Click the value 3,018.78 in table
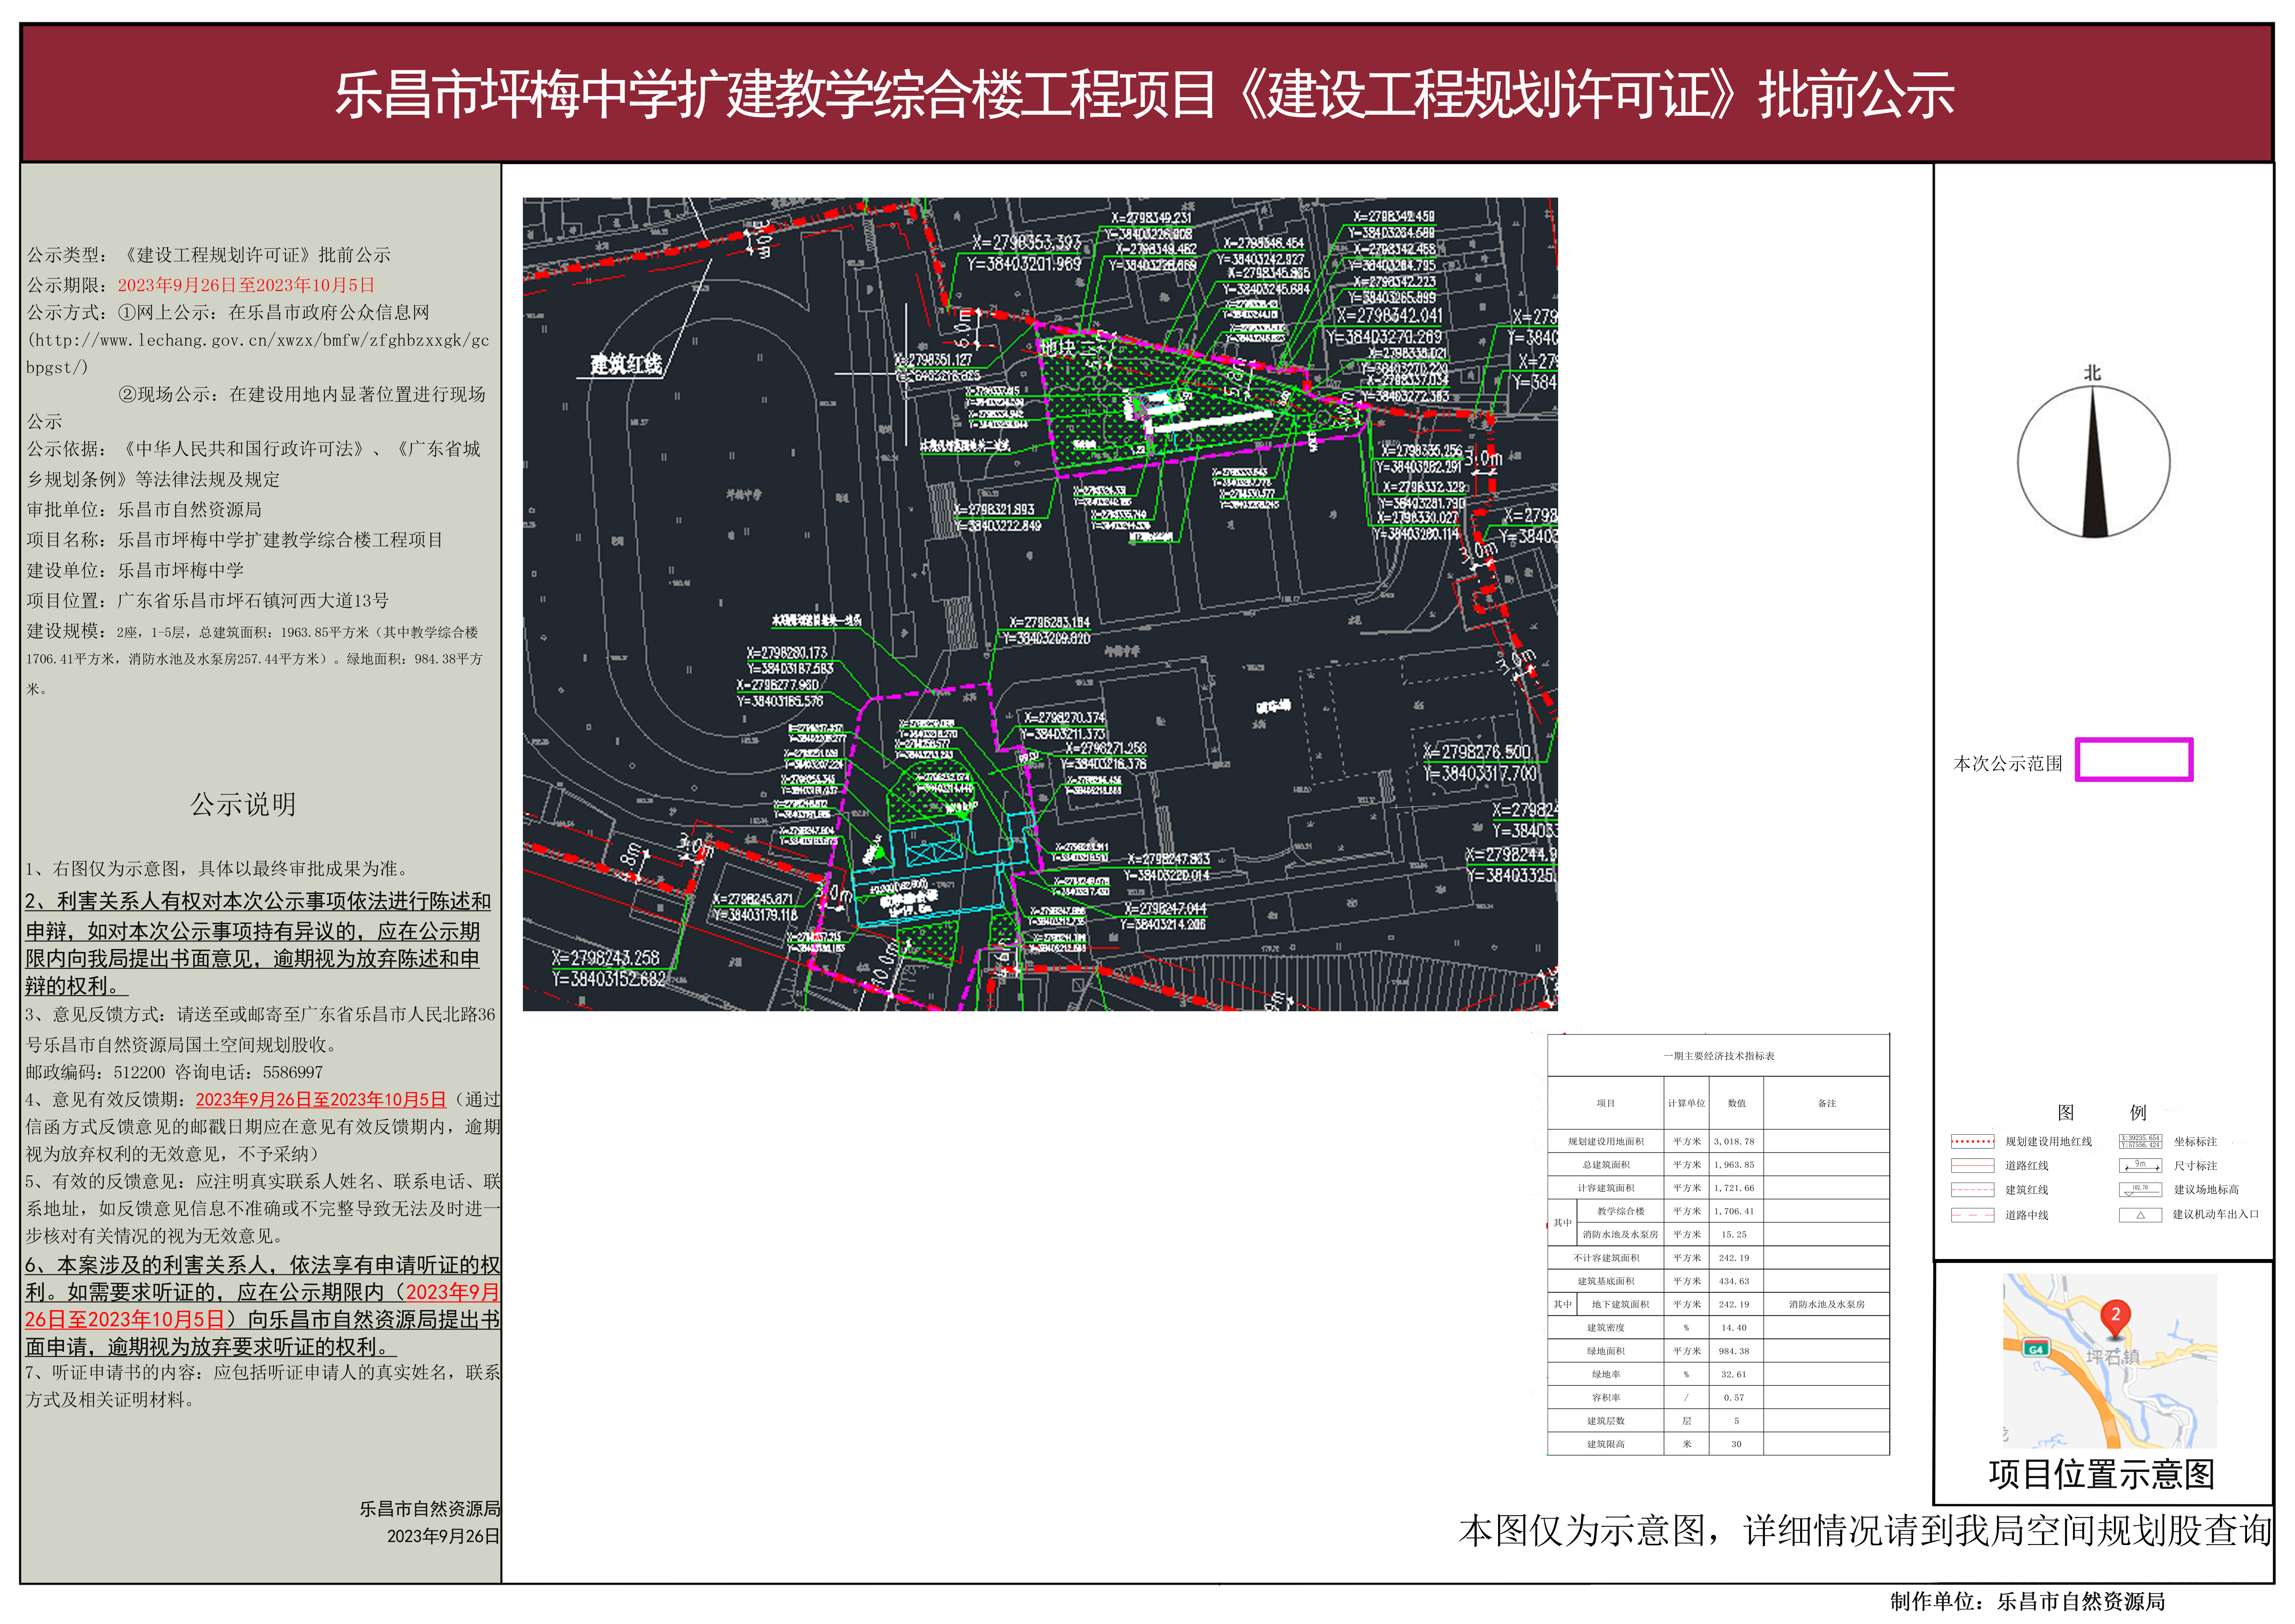2295x1624 pixels. [1734, 1141]
